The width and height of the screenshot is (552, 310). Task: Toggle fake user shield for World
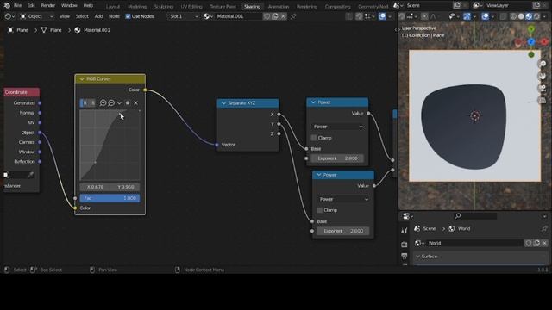coord(529,243)
